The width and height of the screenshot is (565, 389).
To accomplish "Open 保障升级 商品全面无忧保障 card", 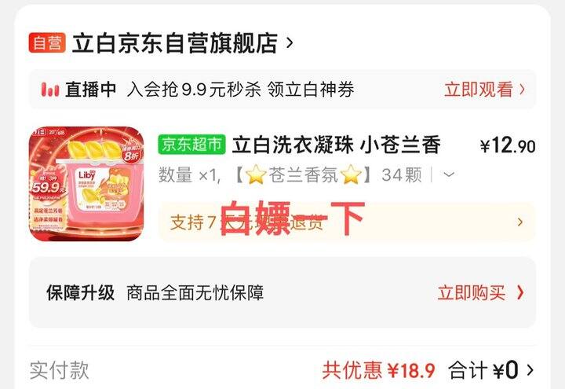I will (x=282, y=292).
